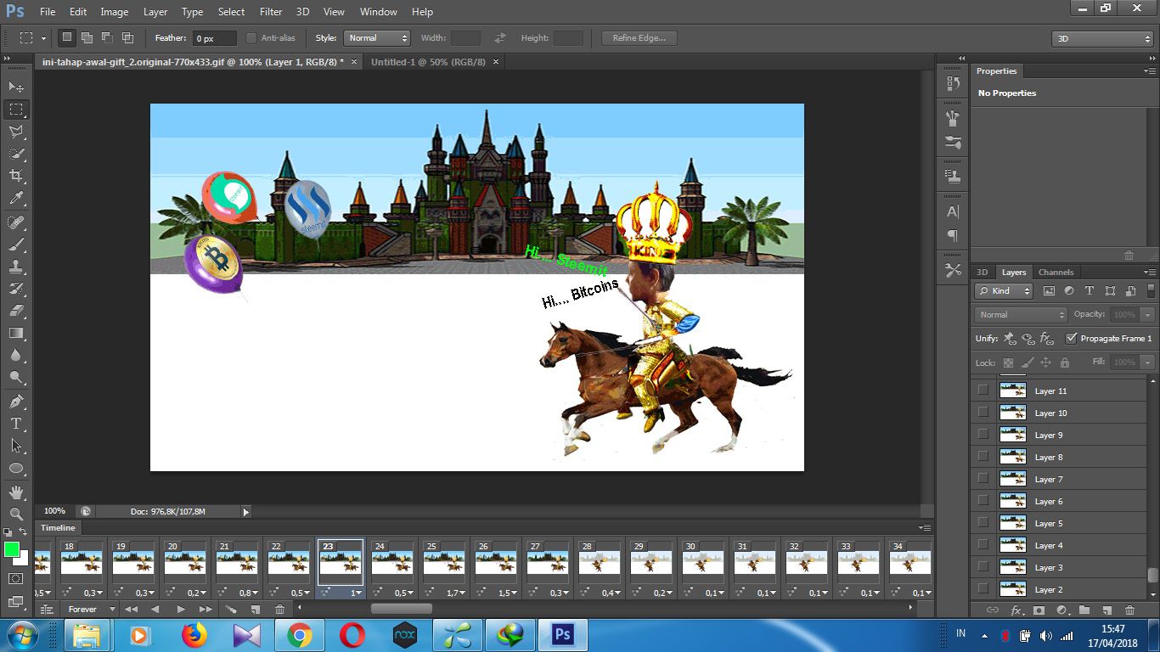Switch to the Channels tab
This screenshot has height=652, width=1160.
pos(1056,273)
